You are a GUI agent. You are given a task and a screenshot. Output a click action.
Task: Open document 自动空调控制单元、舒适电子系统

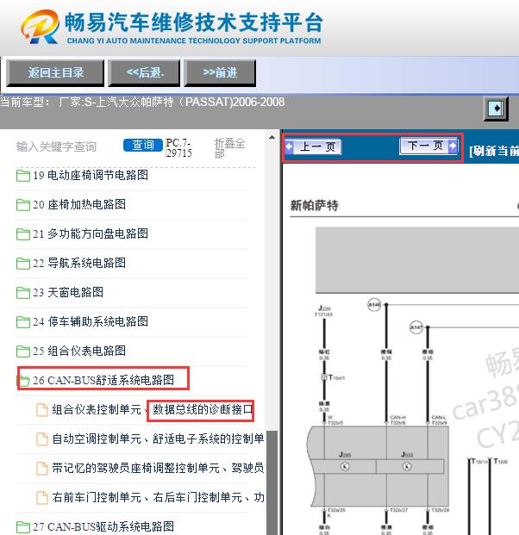(x=158, y=439)
